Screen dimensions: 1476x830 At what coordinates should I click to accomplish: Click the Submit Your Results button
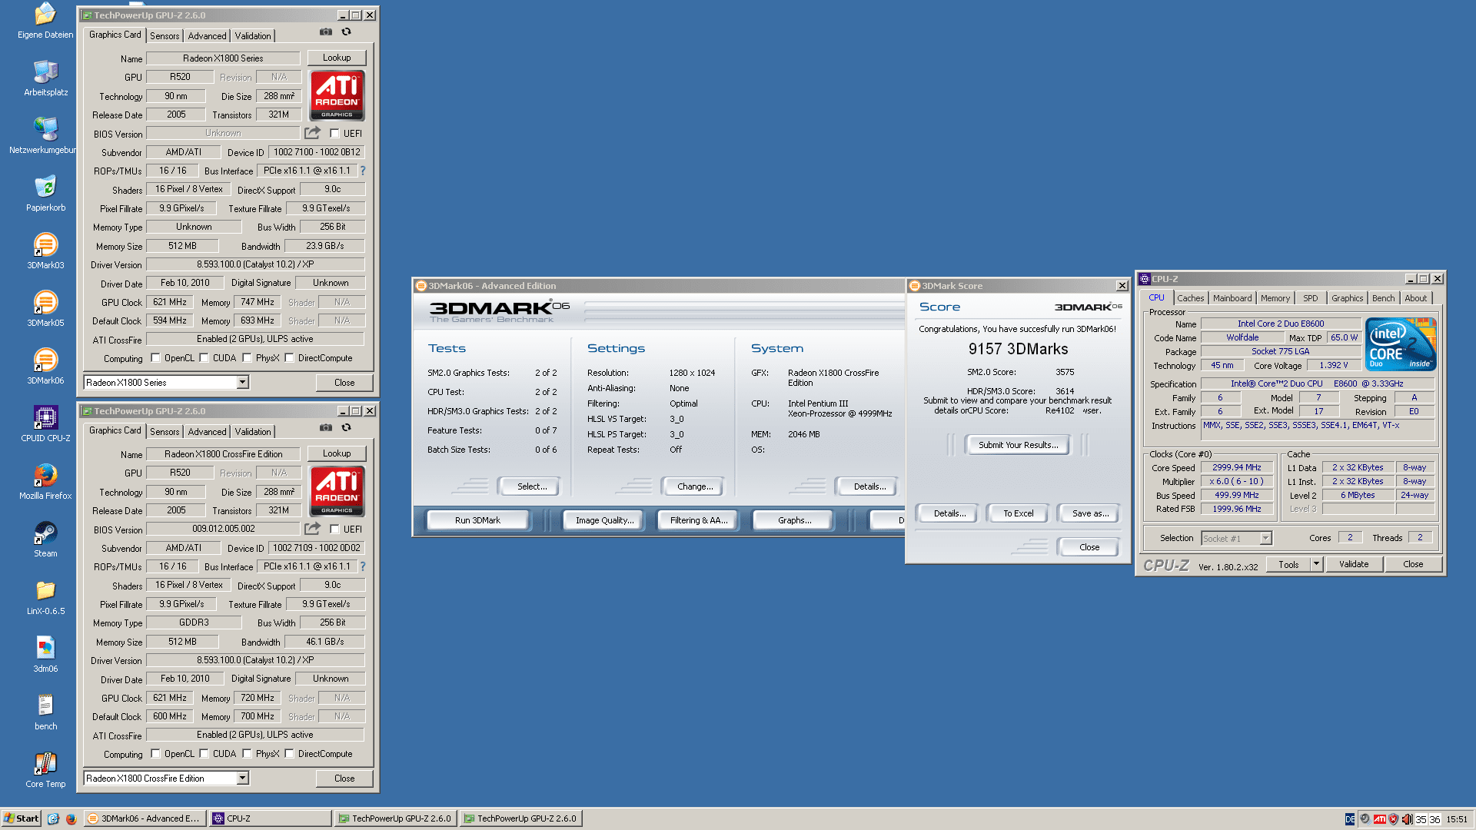1018,445
